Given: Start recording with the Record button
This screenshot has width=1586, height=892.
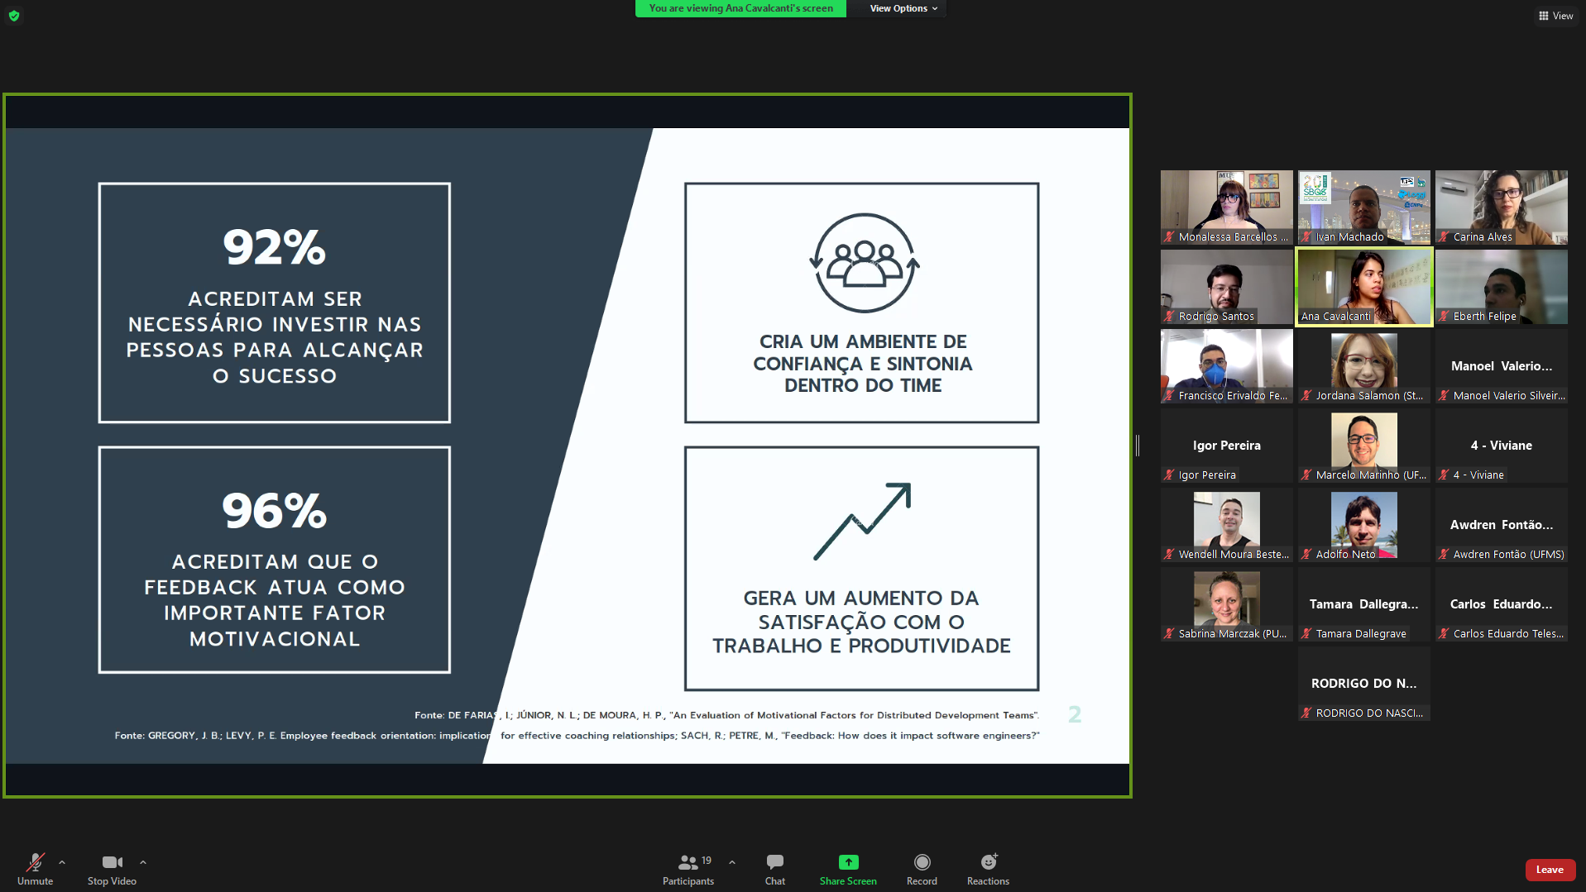Looking at the screenshot, I should click(x=922, y=869).
